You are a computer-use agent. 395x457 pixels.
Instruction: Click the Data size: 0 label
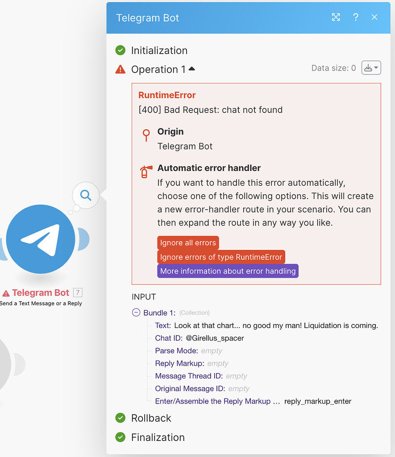333,68
